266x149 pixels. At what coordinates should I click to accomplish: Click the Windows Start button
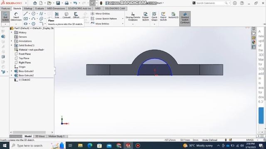pos(5,145)
